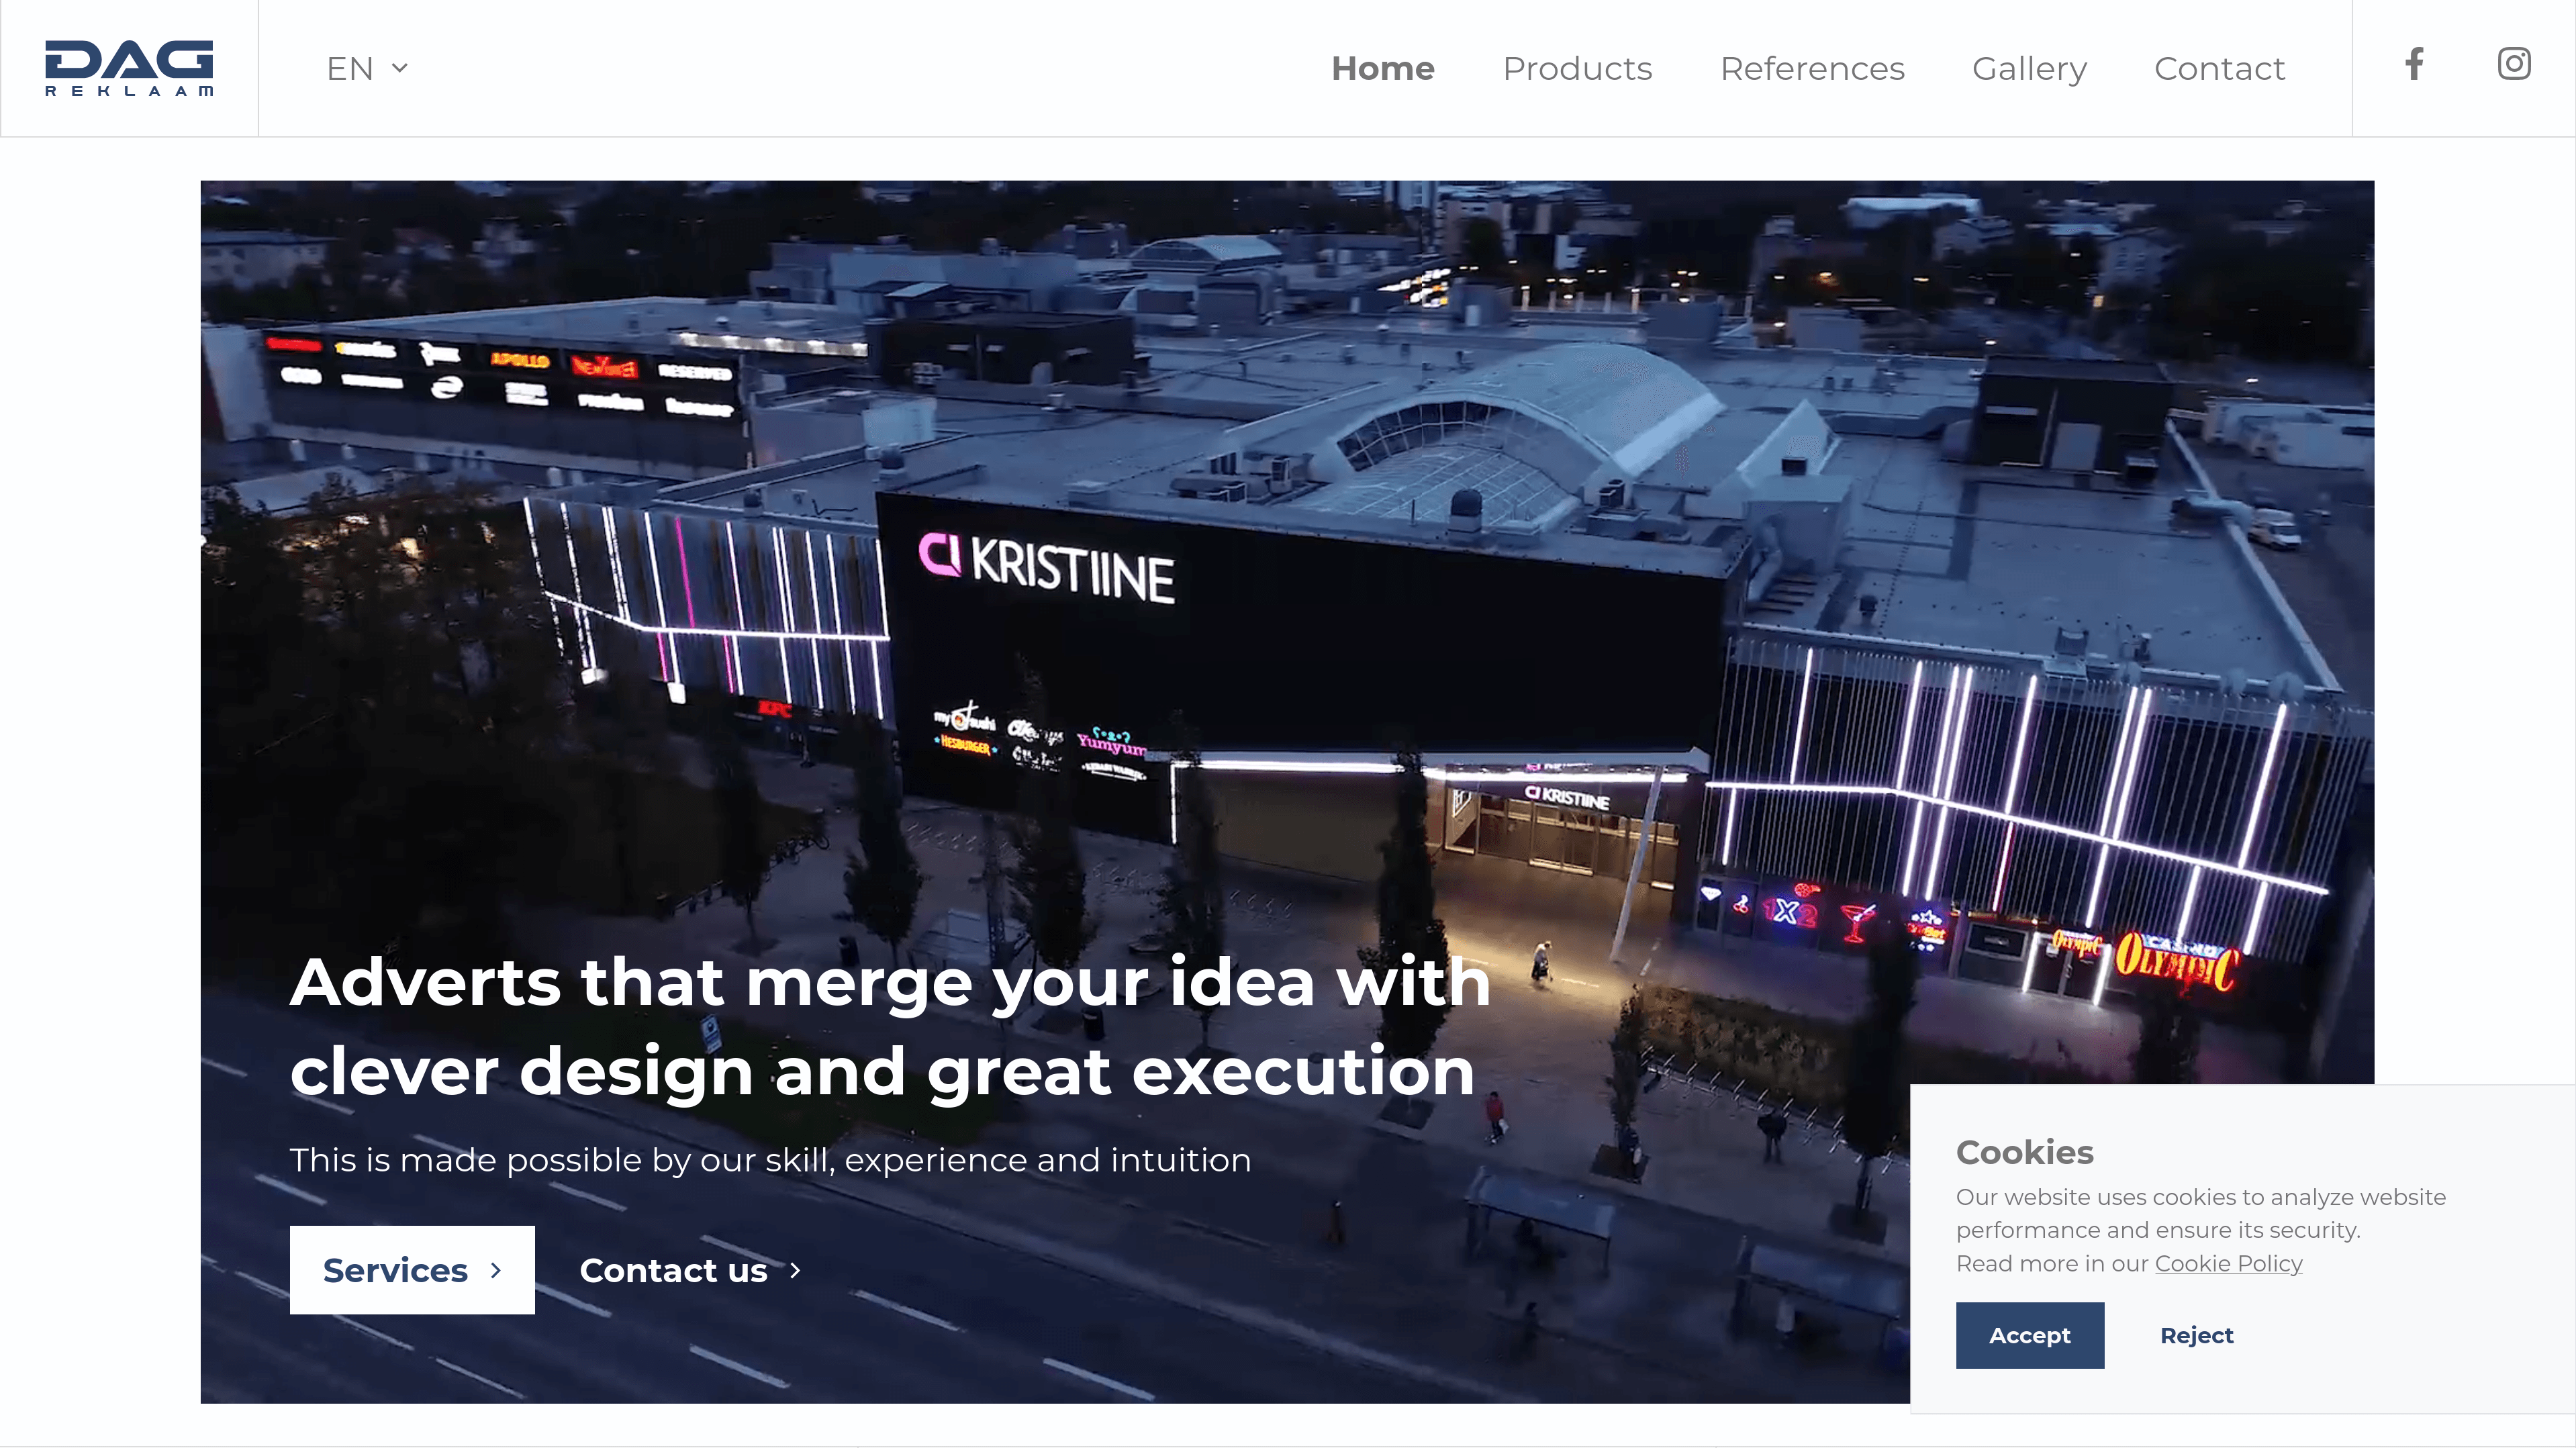Click the Cookies heading in the banner
This screenshot has width=2576, height=1448.
[x=2024, y=1152]
